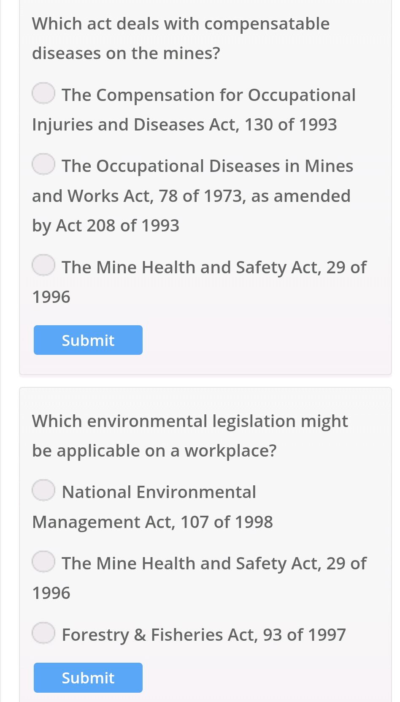
Task: Select the Compensation for Occupational Injuries radio button
Action: [43, 93]
